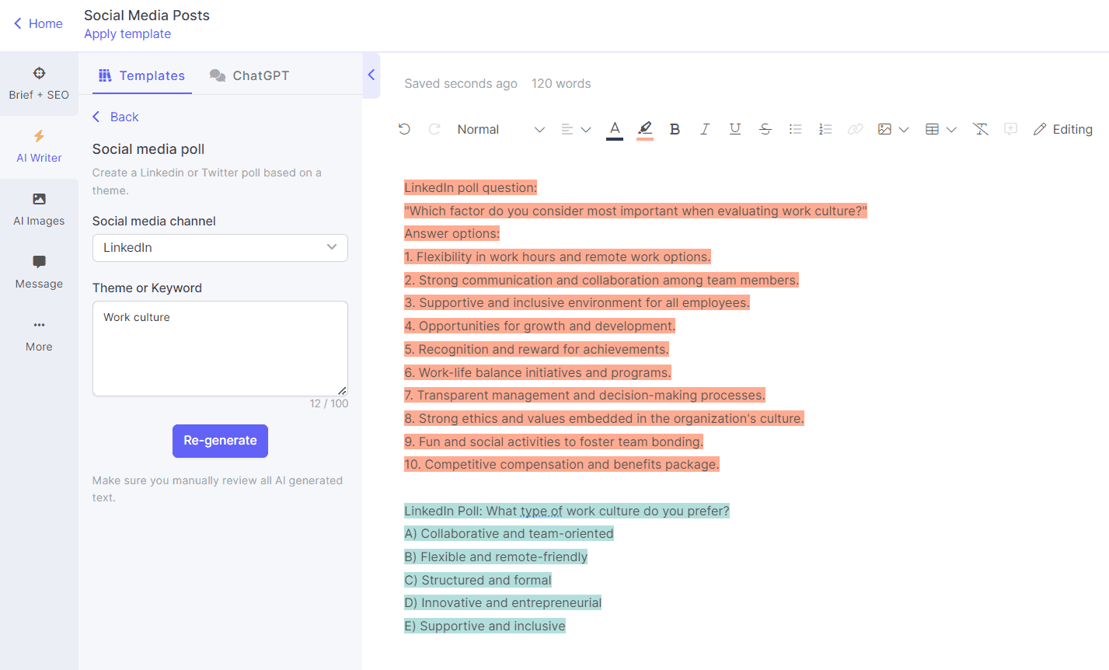Open the Social media channel dropdown
The image size is (1109, 670).
(x=220, y=247)
